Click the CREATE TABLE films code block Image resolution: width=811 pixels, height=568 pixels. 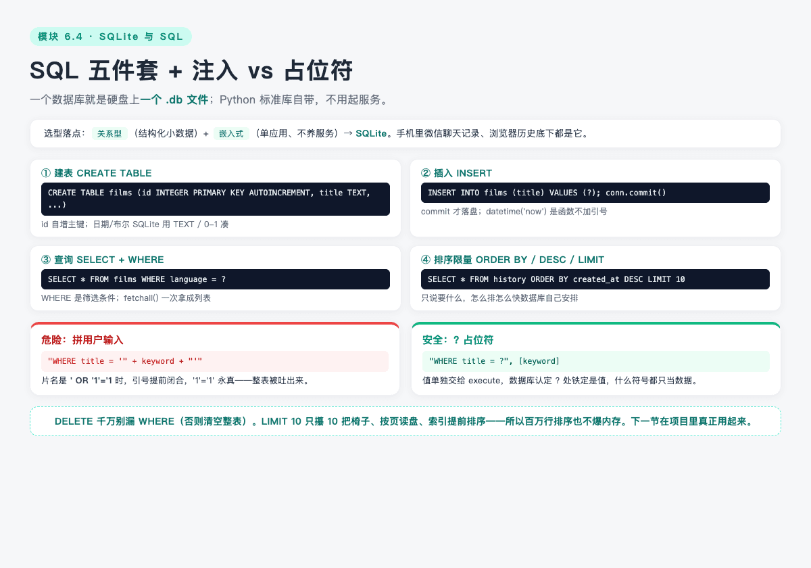point(216,199)
